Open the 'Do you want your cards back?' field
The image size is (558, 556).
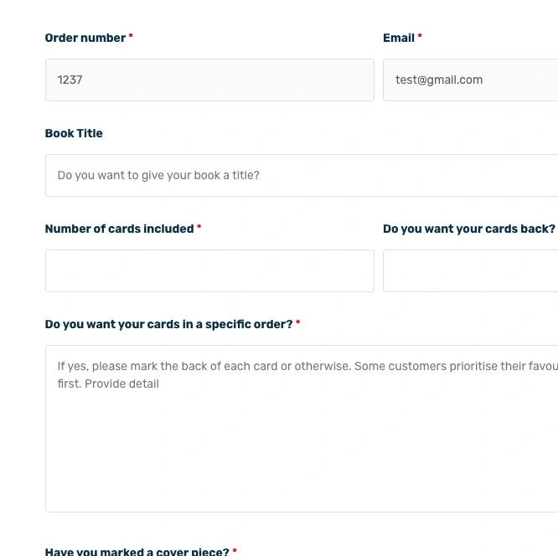(x=471, y=270)
